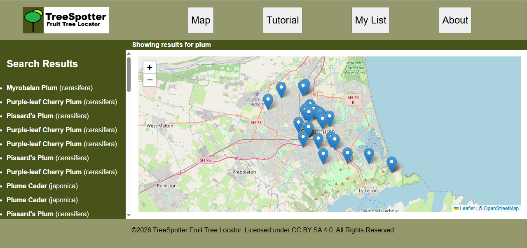Go to My List
This screenshot has height=248, width=527.
point(370,20)
